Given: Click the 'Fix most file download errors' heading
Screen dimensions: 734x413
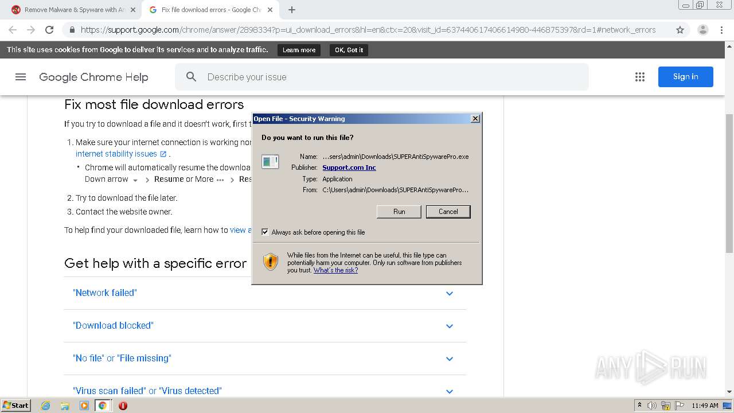Looking at the screenshot, I should click(154, 104).
